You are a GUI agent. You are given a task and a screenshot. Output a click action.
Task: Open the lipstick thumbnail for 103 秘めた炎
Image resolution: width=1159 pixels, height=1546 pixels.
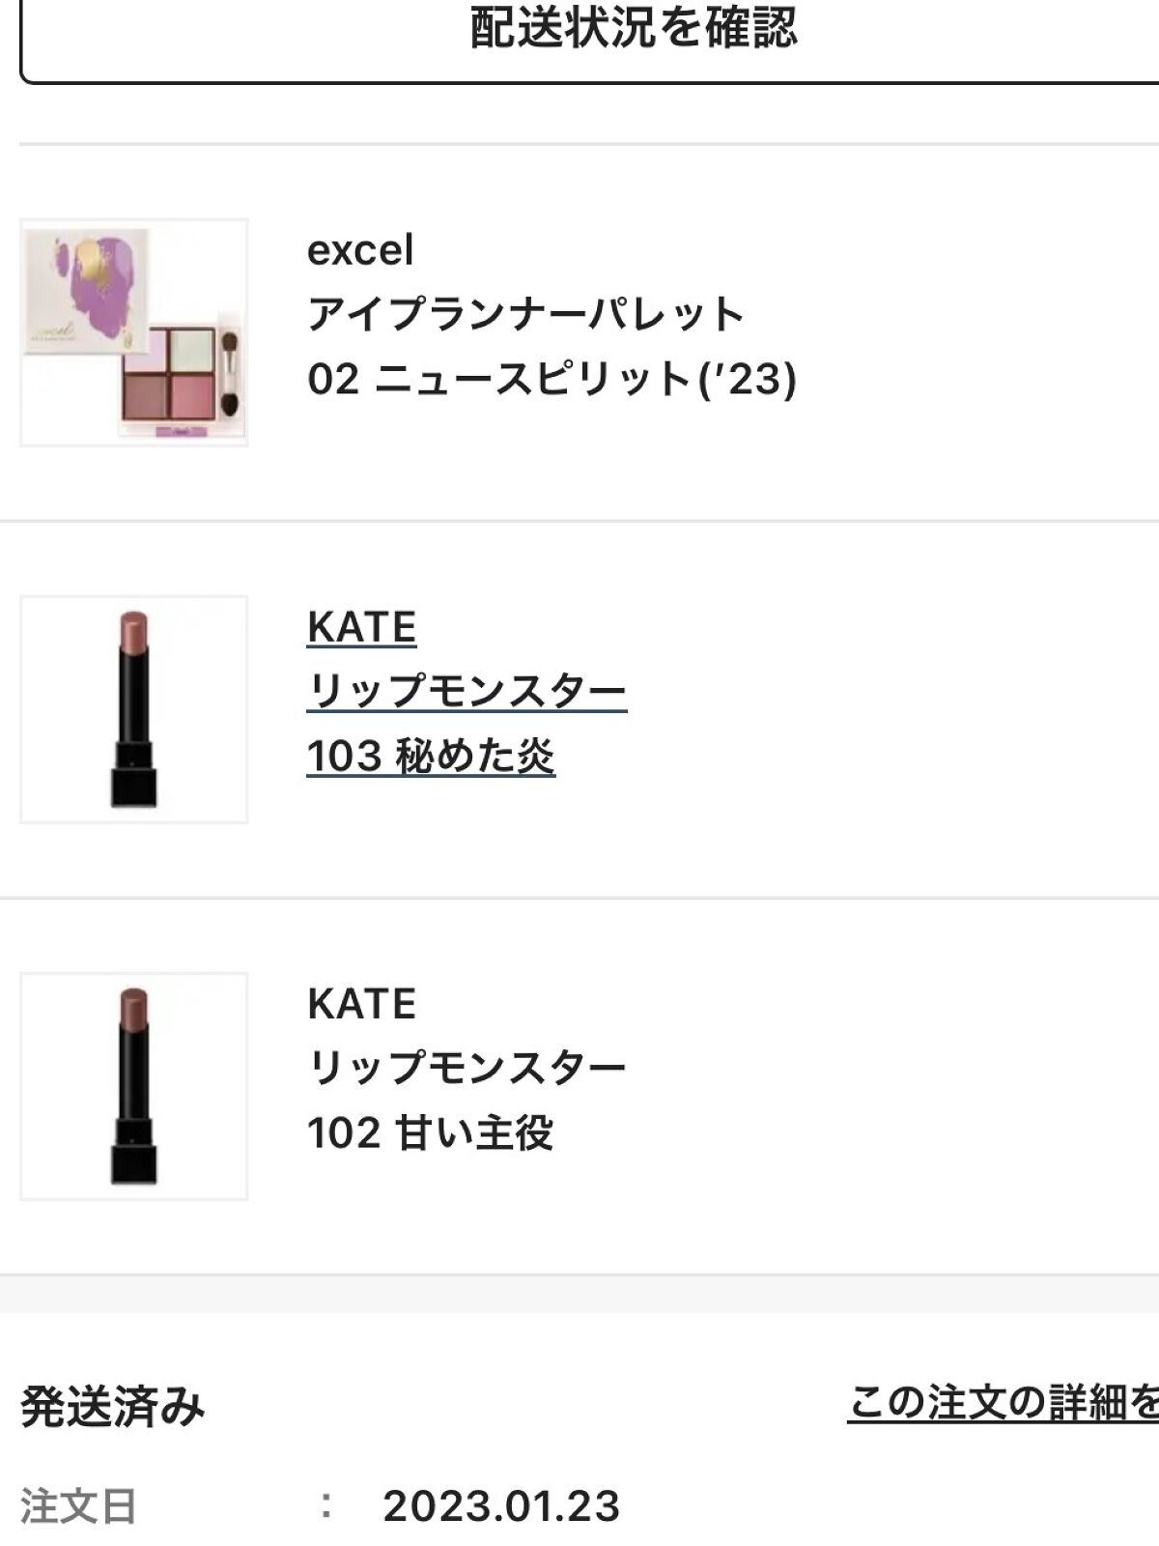coord(133,709)
